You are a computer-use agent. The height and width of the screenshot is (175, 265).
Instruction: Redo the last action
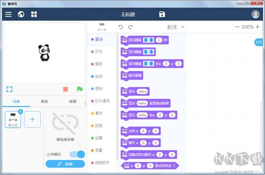130,27
